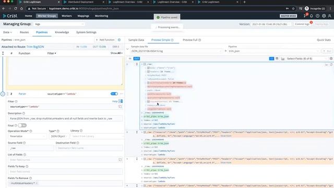Click into the Destination Field input
Screen dimensions: 334x188
(89, 148)
